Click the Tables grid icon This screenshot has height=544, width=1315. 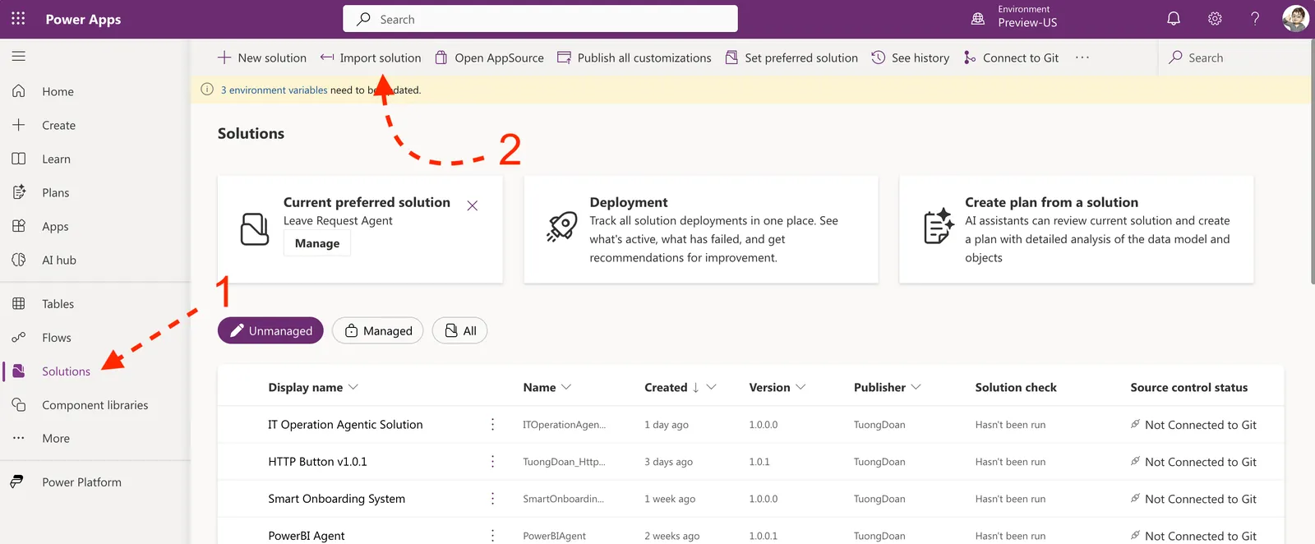pos(19,304)
